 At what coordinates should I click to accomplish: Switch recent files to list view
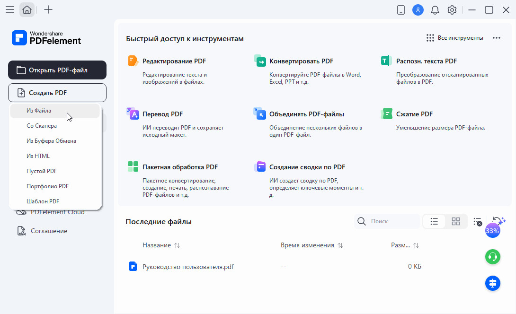pos(434,221)
